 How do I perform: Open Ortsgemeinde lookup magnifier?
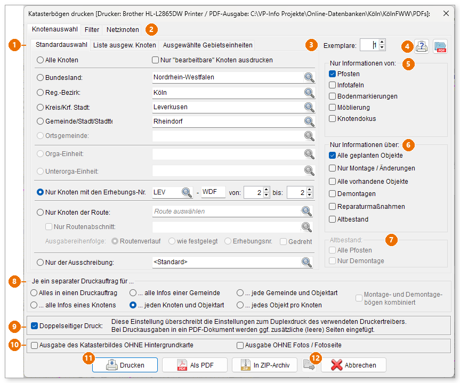point(309,136)
